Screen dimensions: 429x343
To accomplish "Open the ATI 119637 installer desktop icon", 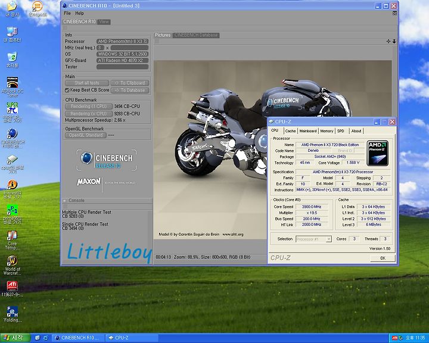I will pyautogui.click(x=12, y=289).
